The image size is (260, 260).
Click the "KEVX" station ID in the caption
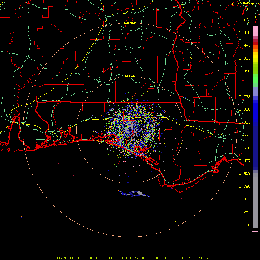pos(162,258)
